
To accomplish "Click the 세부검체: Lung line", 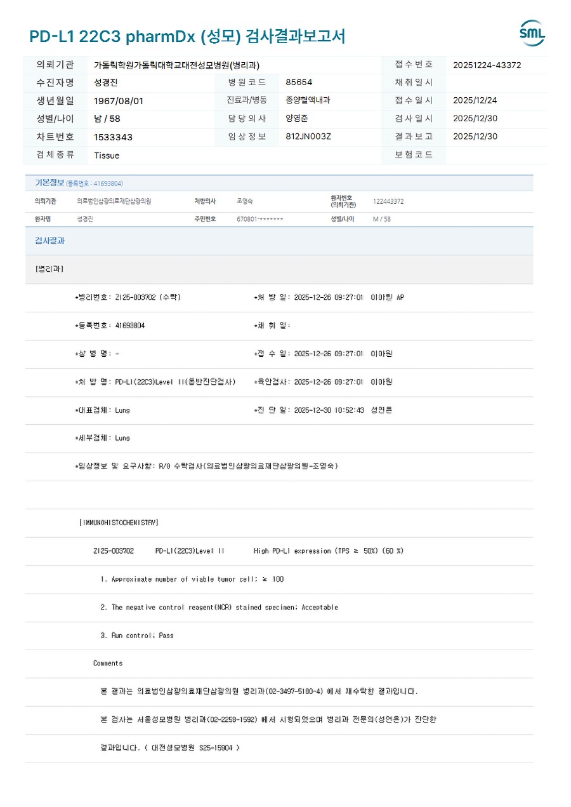I will click(102, 438).
